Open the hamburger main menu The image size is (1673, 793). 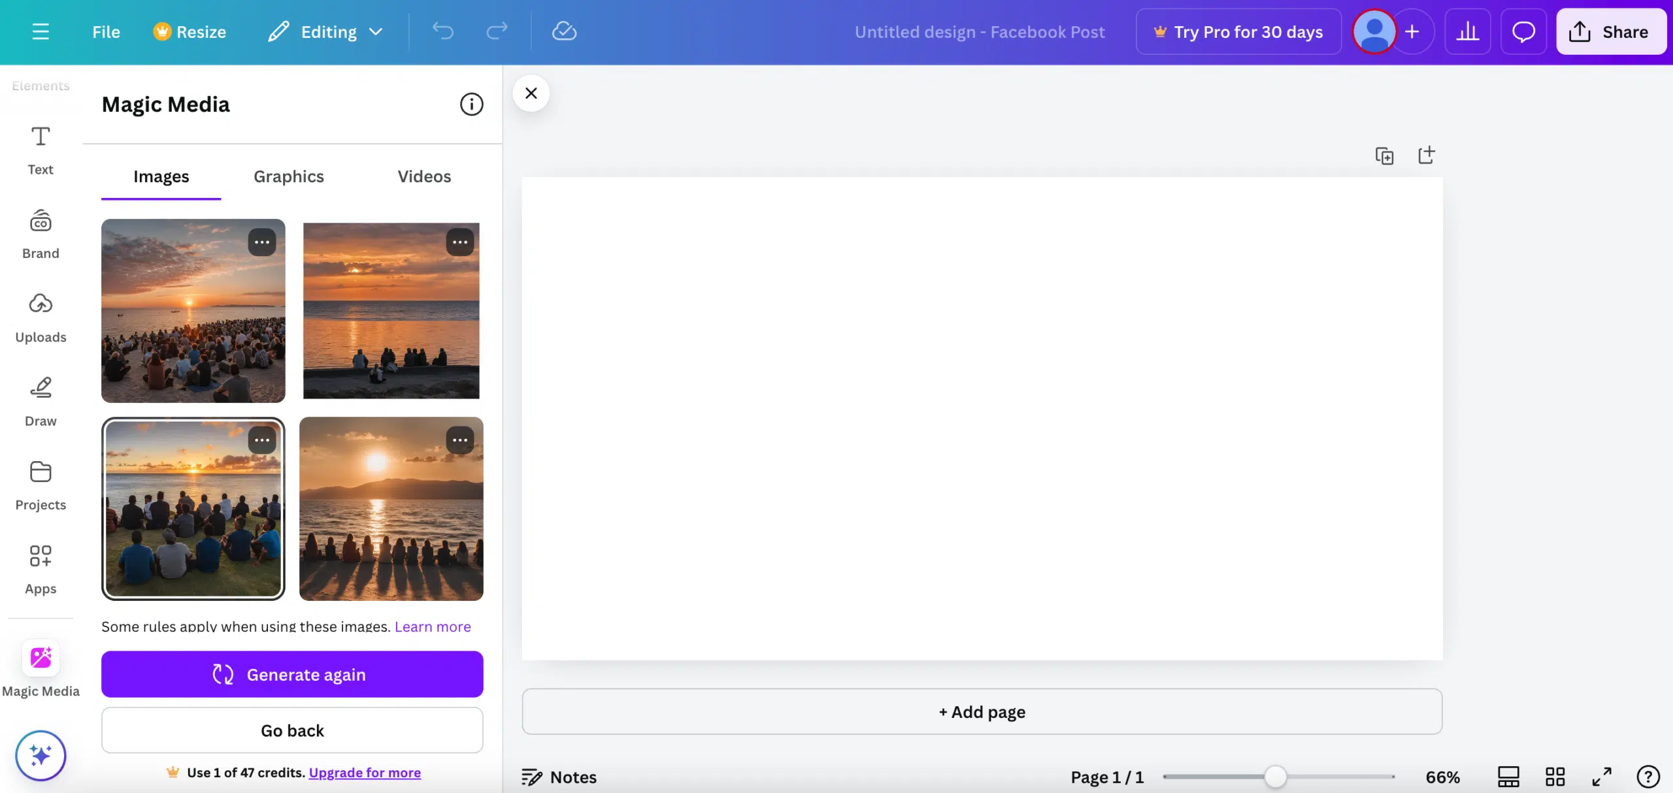[41, 31]
